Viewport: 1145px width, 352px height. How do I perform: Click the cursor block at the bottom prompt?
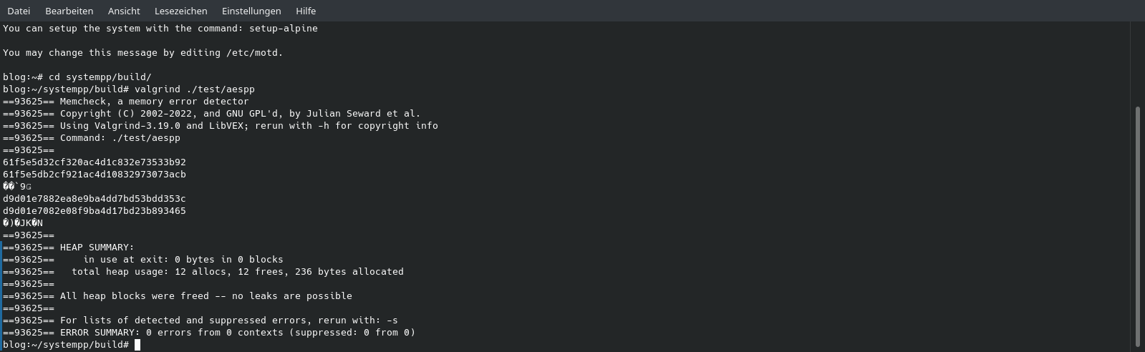pyautogui.click(x=137, y=345)
